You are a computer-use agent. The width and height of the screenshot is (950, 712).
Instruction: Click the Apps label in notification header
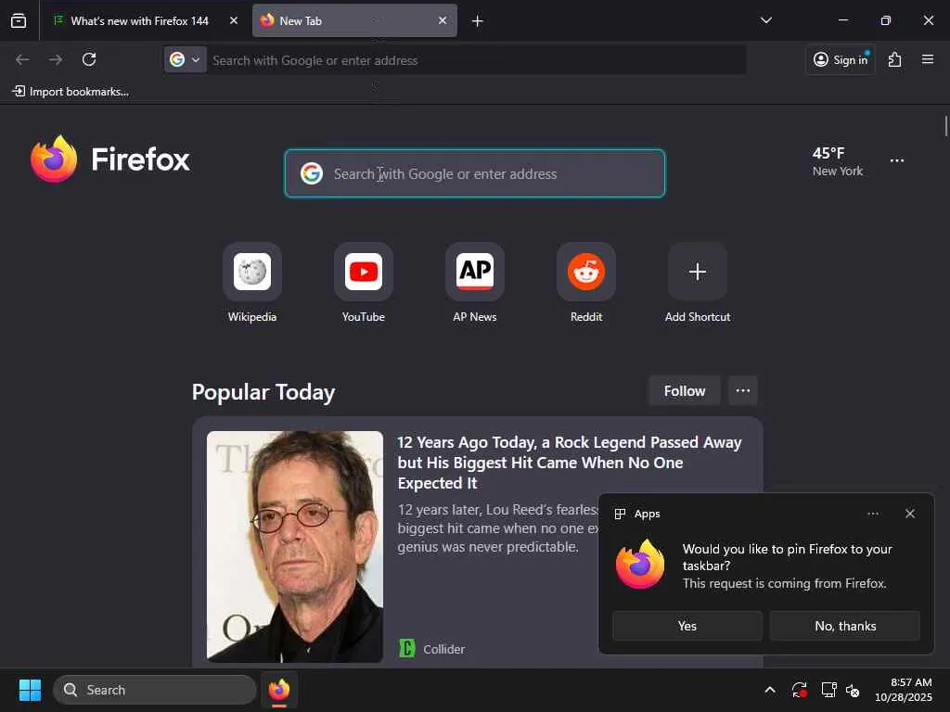647,514
